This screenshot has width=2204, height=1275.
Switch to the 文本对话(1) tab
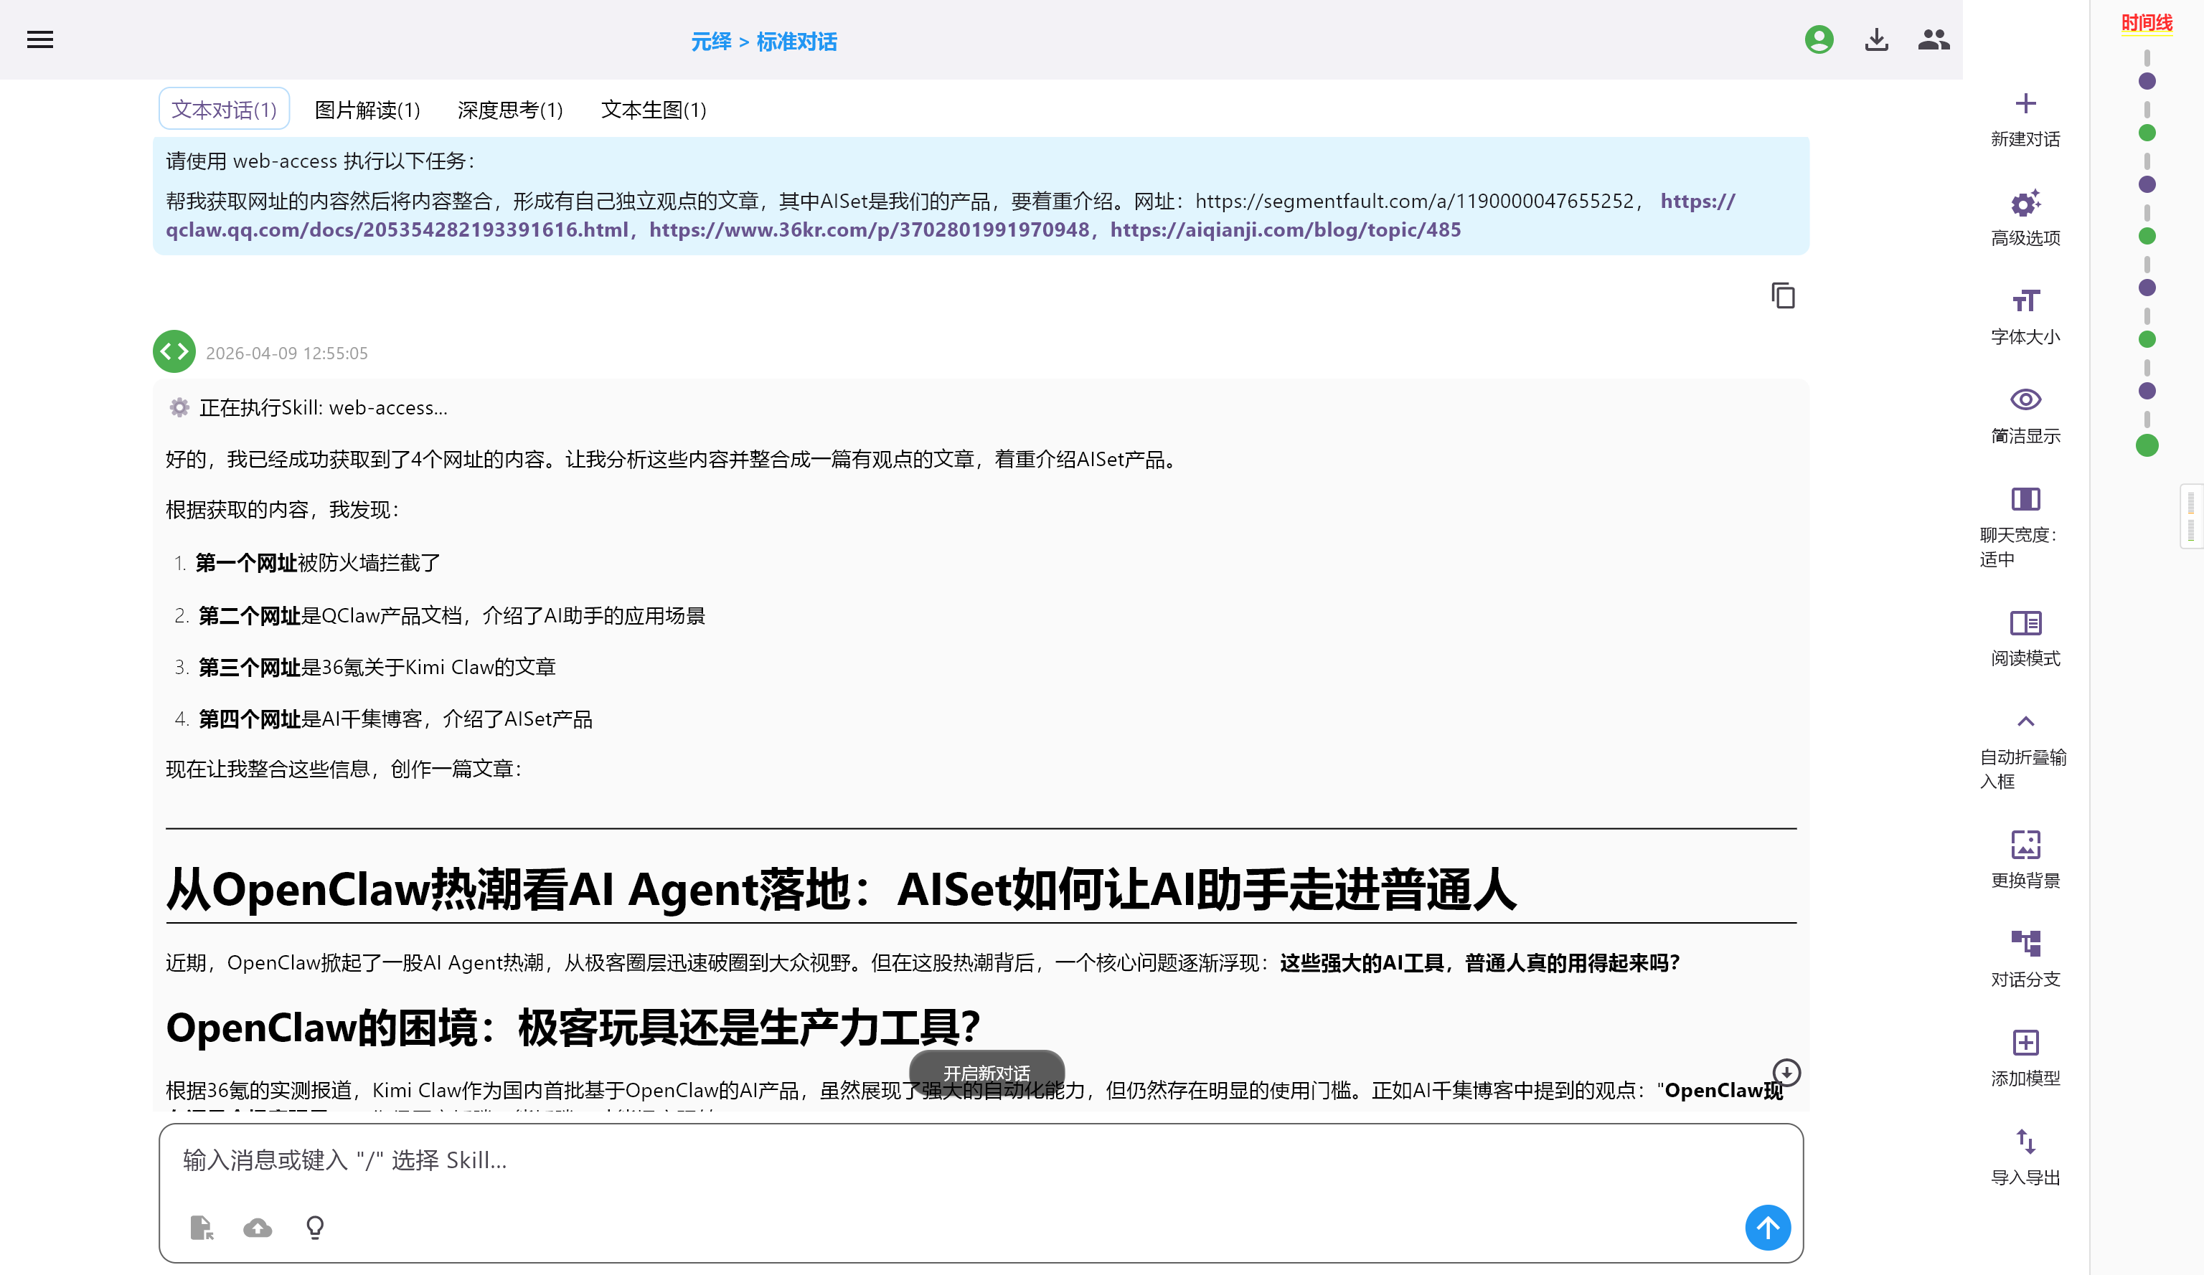tap(224, 109)
